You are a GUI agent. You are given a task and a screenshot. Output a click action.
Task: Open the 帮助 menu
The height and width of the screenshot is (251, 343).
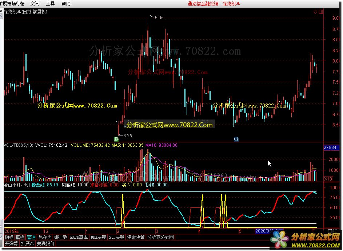click(66, 4)
